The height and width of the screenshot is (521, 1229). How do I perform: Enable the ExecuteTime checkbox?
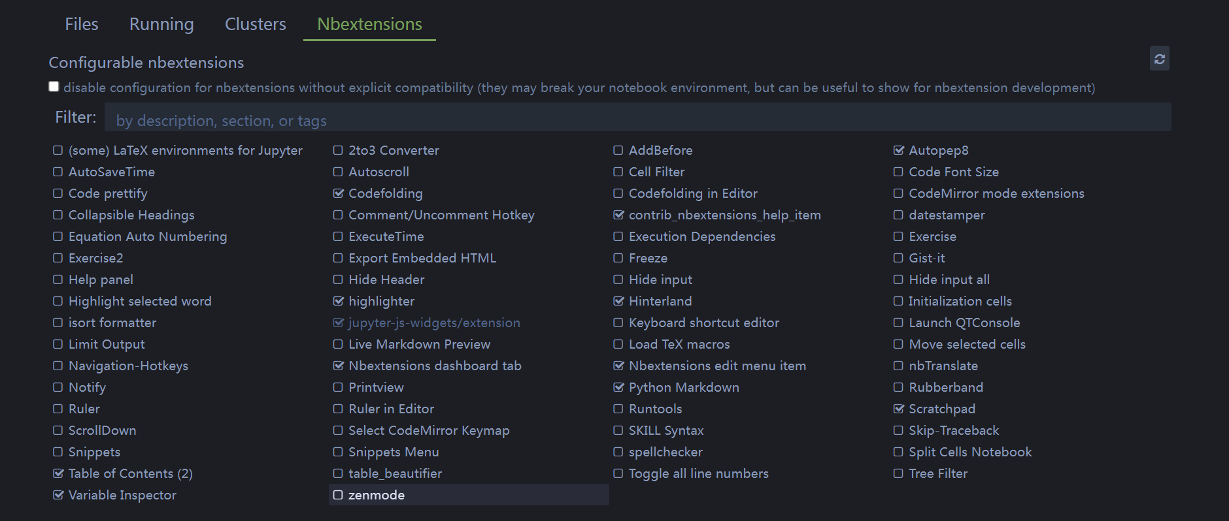338,237
